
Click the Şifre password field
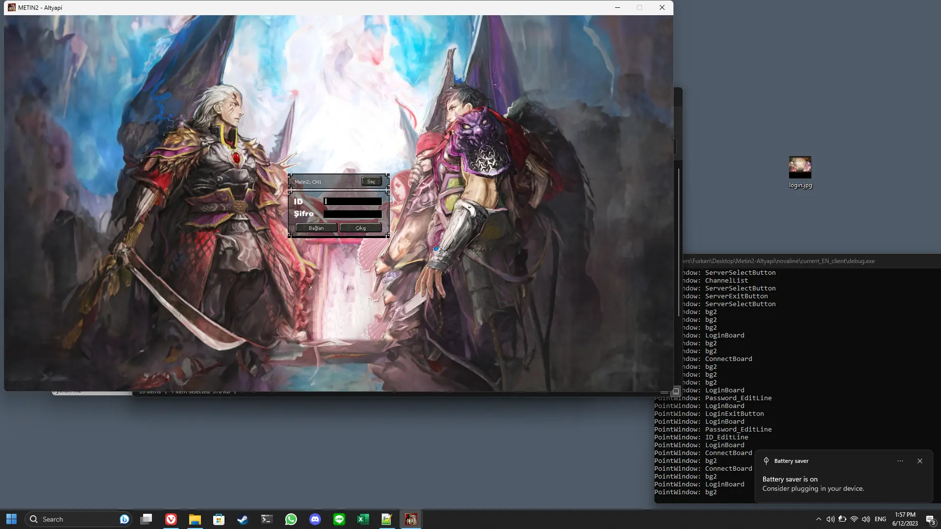pyautogui.click(x=352, y=215)
